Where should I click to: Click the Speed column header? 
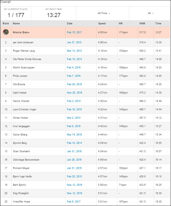point(102,24)
